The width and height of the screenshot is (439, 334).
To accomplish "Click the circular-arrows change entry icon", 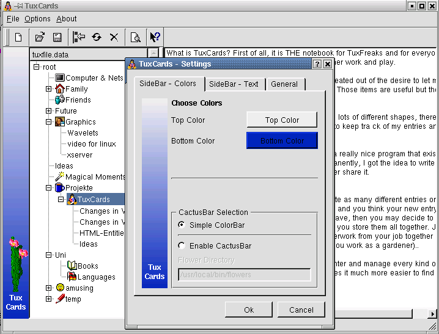I will (x=97, y=37).
